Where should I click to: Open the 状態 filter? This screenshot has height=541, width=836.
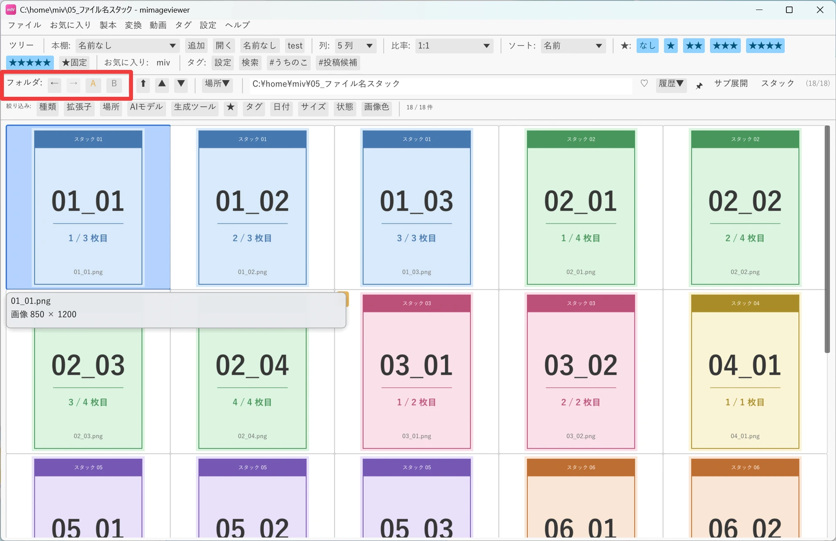[x=345, y=107]
